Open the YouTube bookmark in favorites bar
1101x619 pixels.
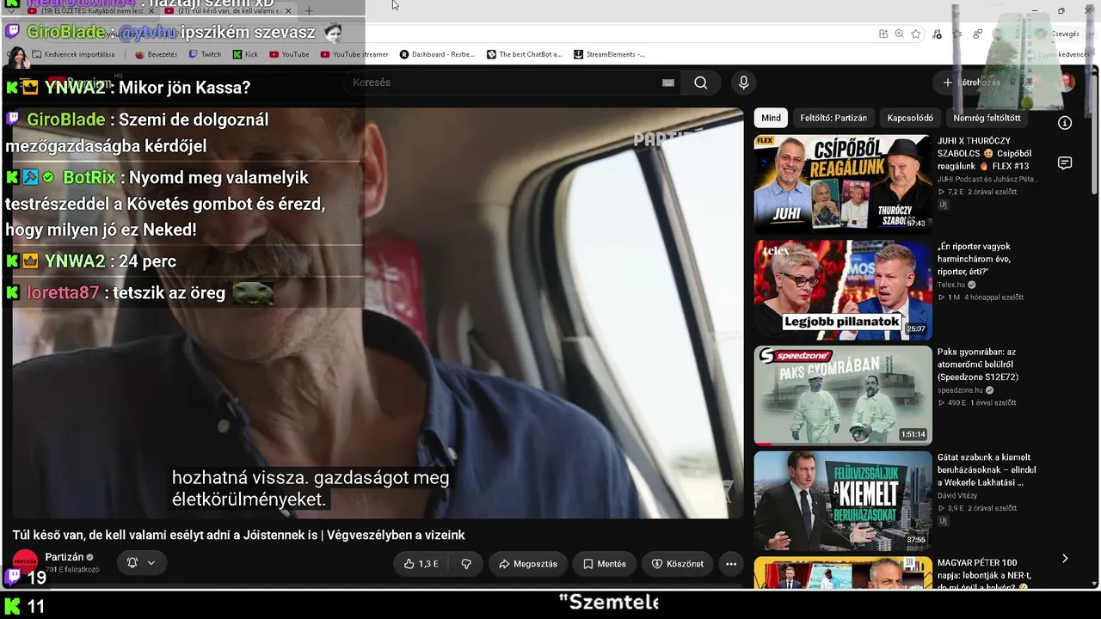tap(289, 54)
